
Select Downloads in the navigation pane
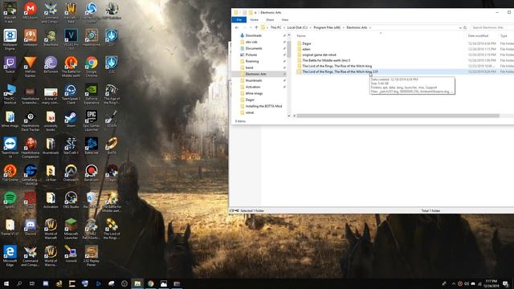254,35
